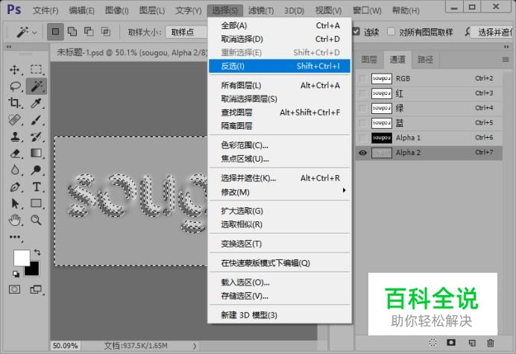Select the Hand tool
The image size is (516, 354).
(x=14, y=220)
